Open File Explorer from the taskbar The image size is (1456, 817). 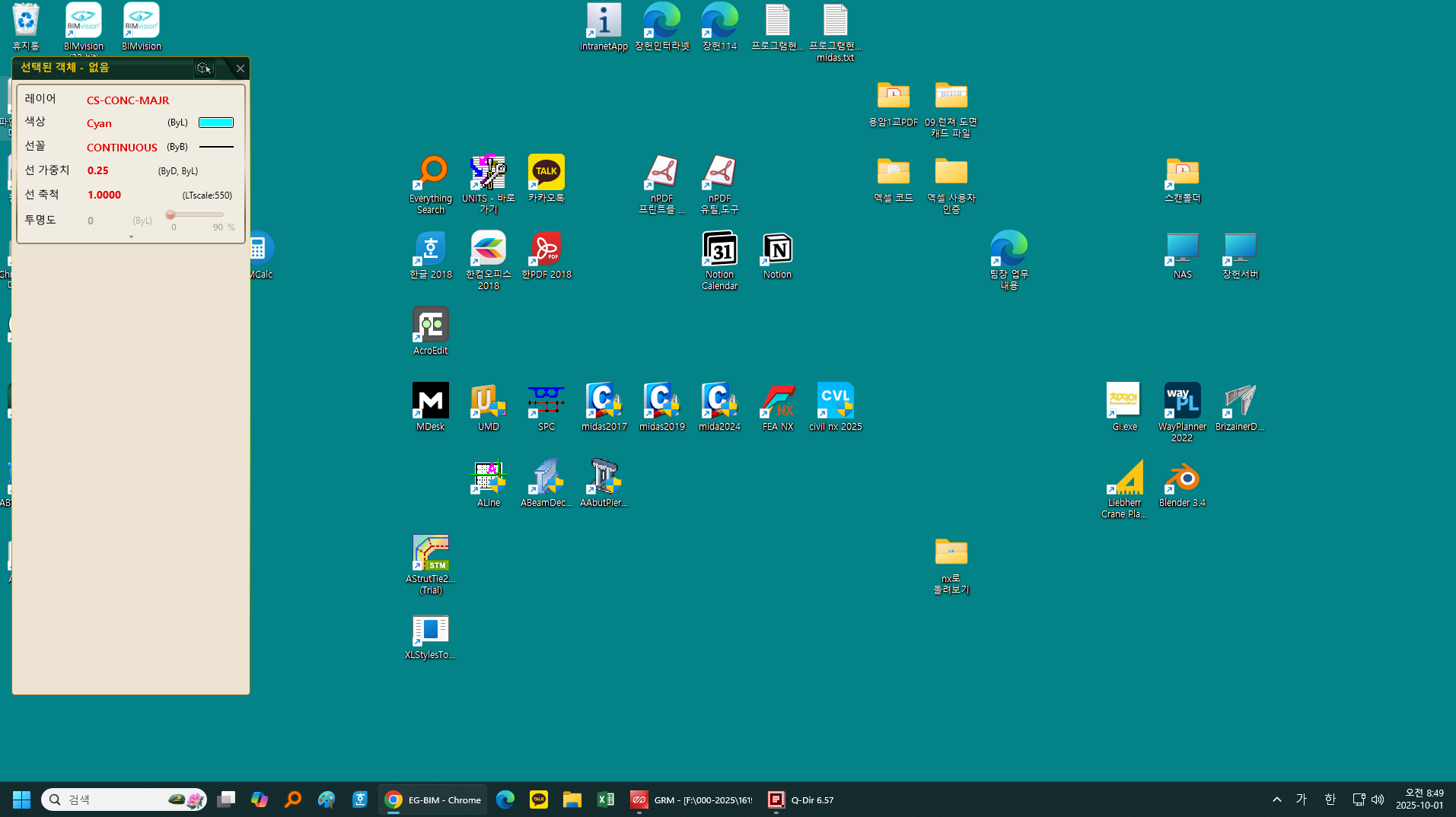572,800
